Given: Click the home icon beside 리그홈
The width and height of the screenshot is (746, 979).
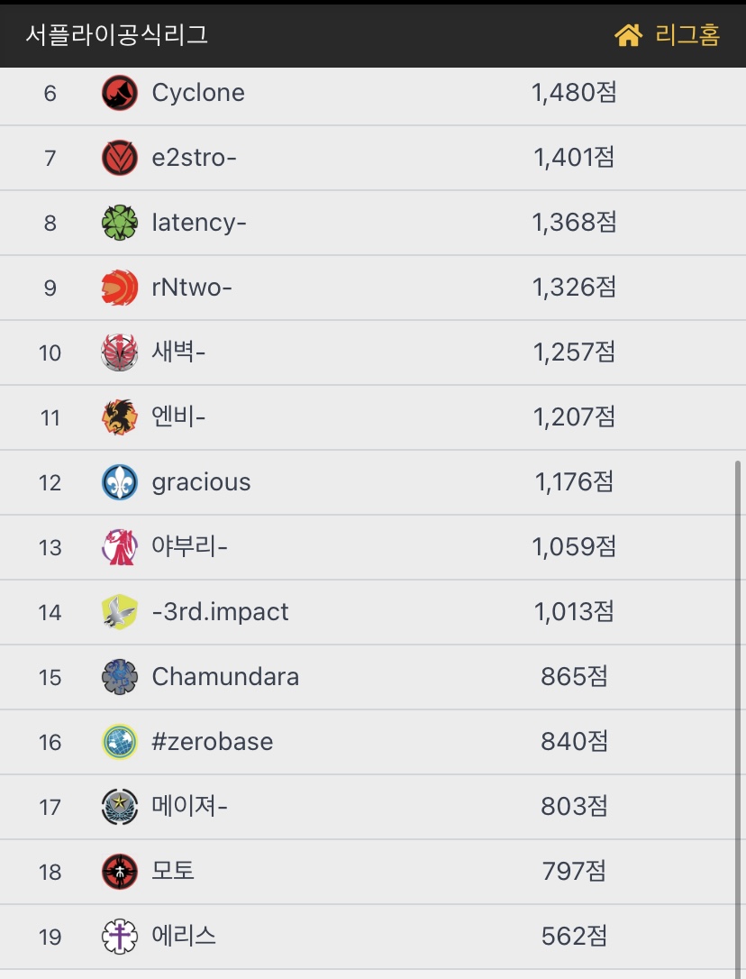Looking at the screenshot, I should 628,35.
